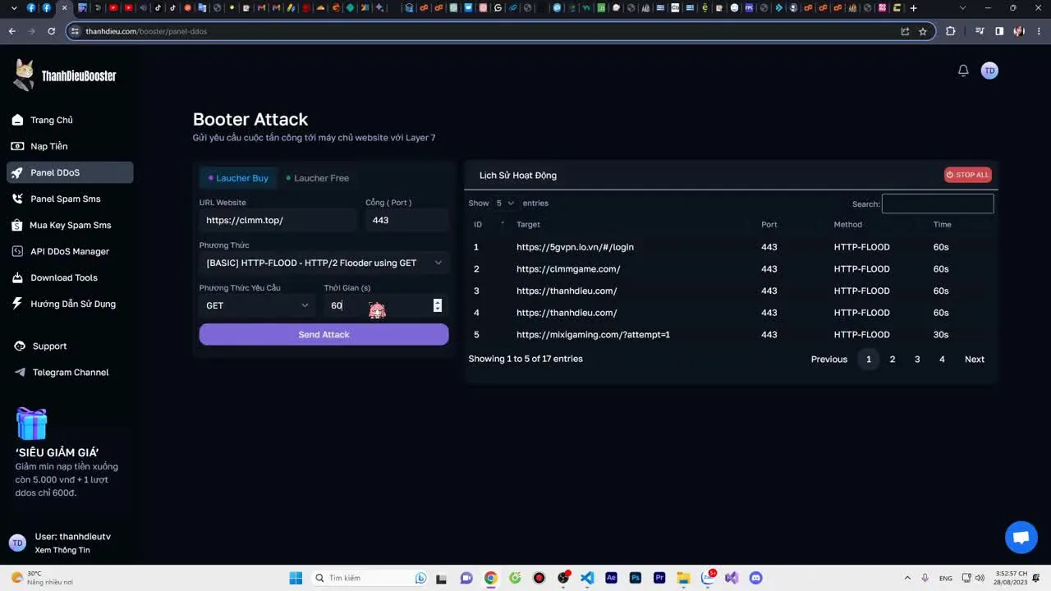The image size is (1051, 591).
Task: Open the Phương Thức method dropdown
Action: coord(324,263)
